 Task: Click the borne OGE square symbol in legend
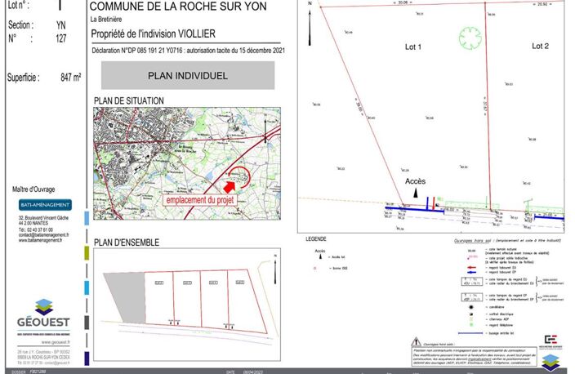coord(314,269)
